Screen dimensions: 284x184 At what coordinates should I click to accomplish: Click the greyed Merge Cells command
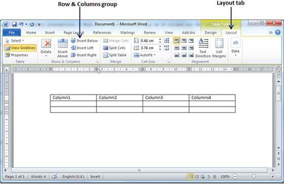pos(116,41)
